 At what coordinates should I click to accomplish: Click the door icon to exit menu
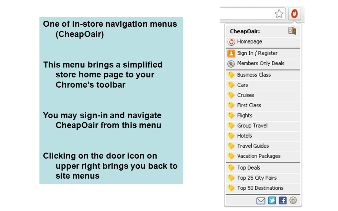tap(292, 31)
